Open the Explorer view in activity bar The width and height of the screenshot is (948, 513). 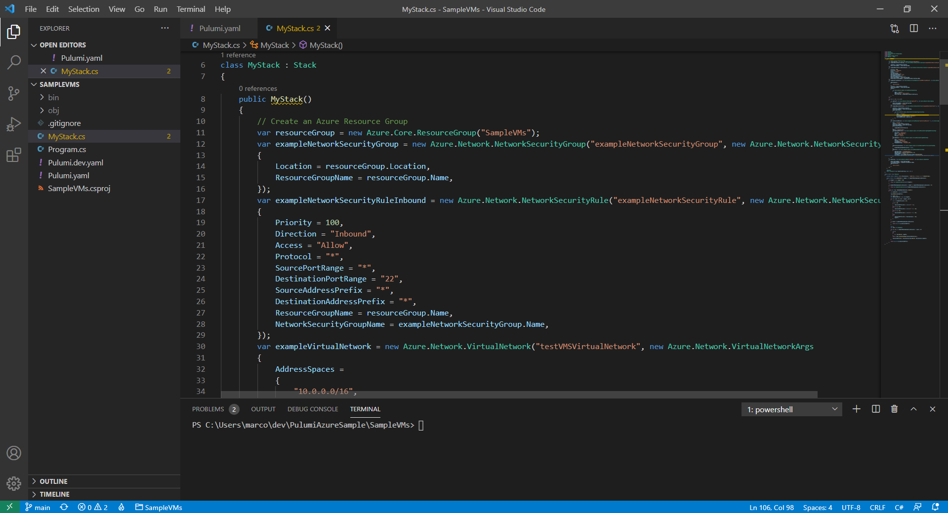[14, 32]
